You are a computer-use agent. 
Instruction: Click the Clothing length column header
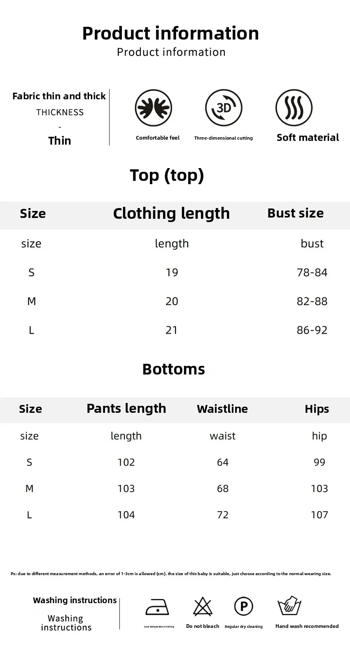(x=171, y=213)
